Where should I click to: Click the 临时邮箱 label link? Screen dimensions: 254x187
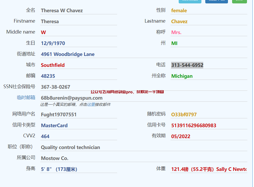tap(26, 98)
